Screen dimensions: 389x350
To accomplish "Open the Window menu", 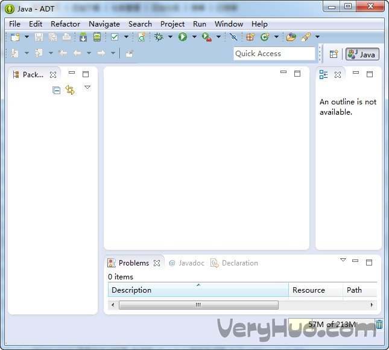I will coord(229,24).
